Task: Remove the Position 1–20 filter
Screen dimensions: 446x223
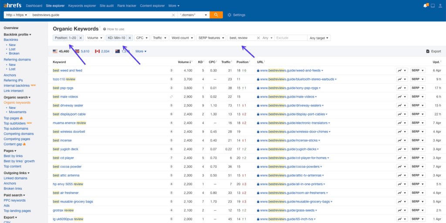Action: (81, 38)
